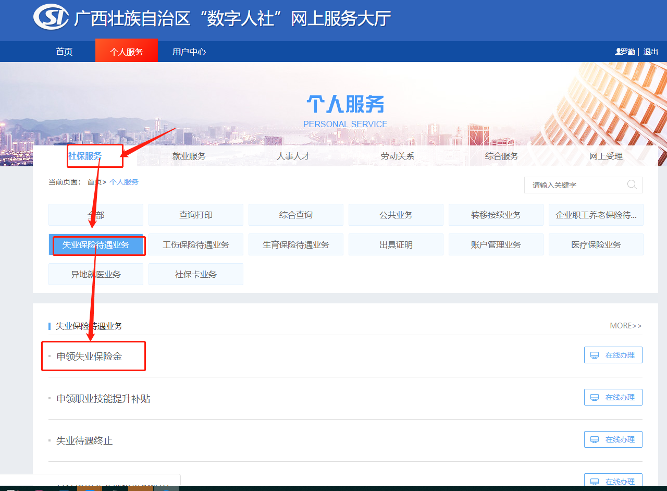This screenshot has height=491, width=667.
Task: Click the SI logo in header
Action: pyautogui.click(x=51, y=18)
